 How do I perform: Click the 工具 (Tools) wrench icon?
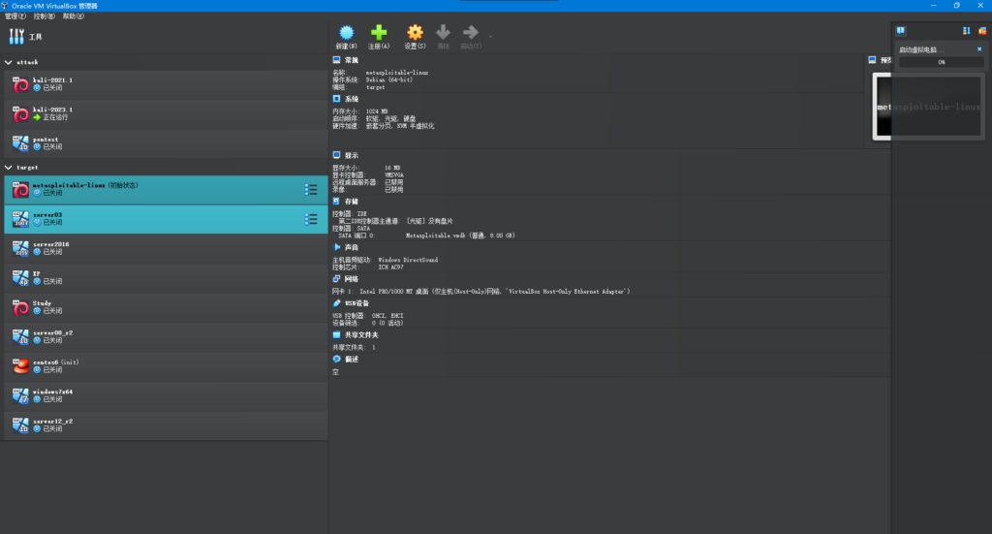16,37
